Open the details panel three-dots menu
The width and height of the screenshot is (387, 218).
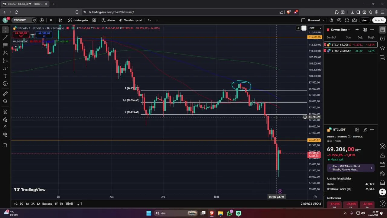pyautogui.click(x=372, y=130)
